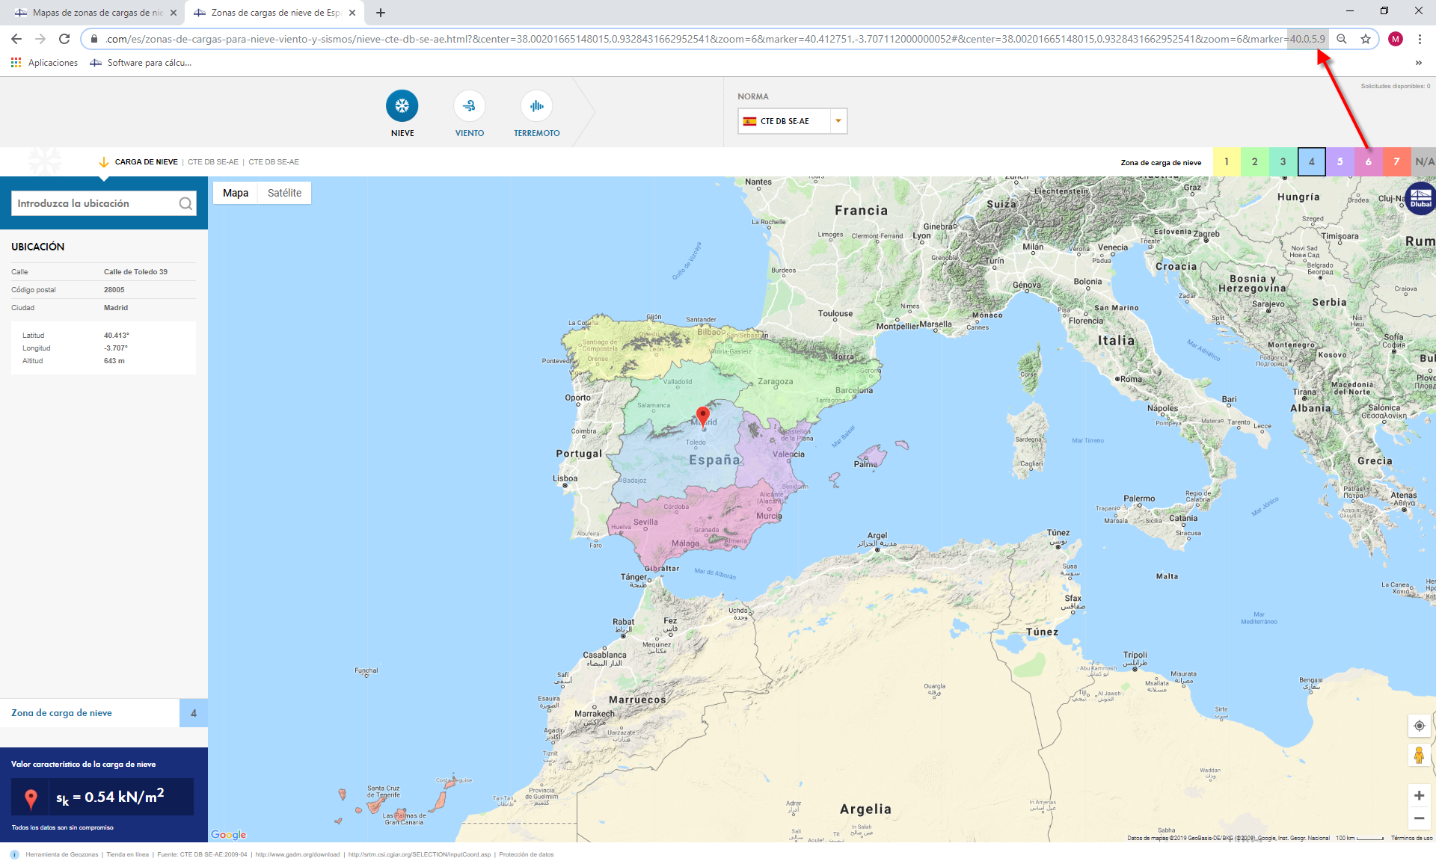Select the Nieve snowflake icon

[x=402, y=106]
